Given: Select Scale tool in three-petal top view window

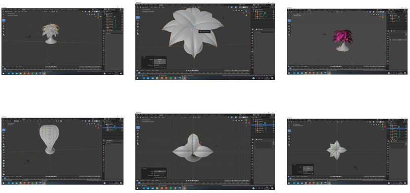Looking at the screenshot, I should click(138, 134).
